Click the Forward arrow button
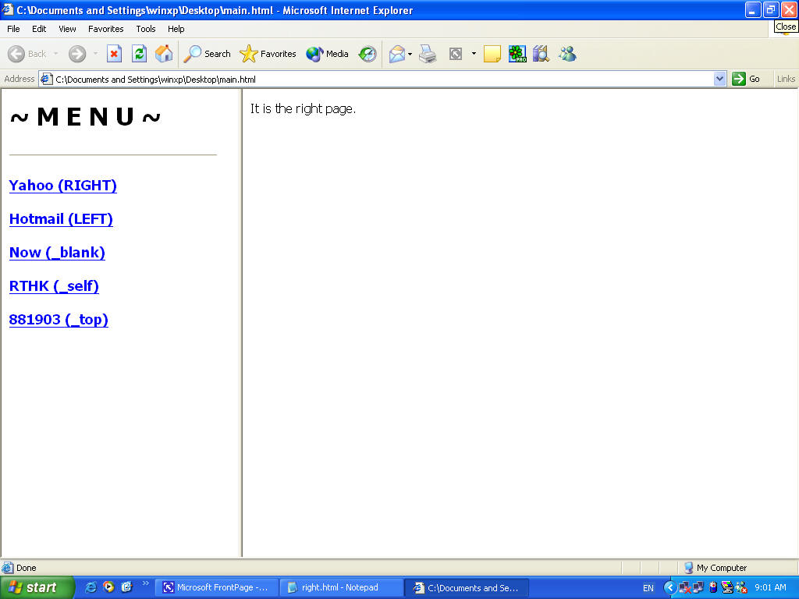 click(x=77, y=54)
